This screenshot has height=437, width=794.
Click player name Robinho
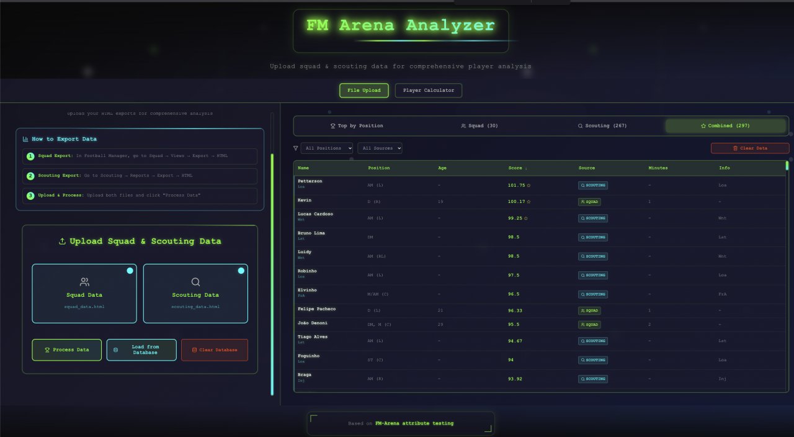point(308,271)
